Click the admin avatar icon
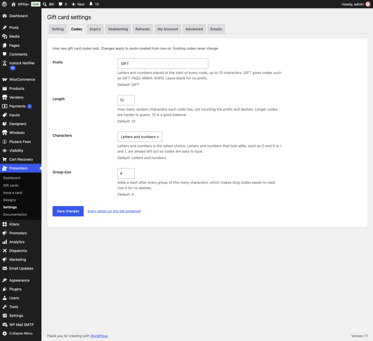 point(368,4)
